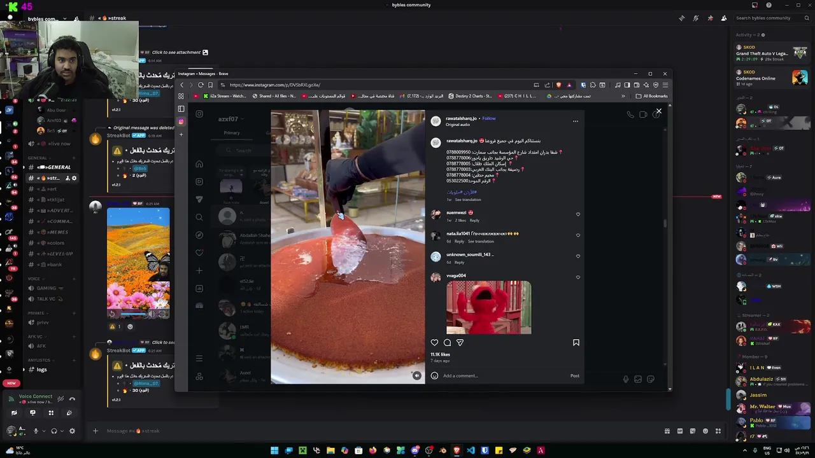Open Brave apps grid icon
The width and height of the screenshot is (815, 458).
click(181, 96)
